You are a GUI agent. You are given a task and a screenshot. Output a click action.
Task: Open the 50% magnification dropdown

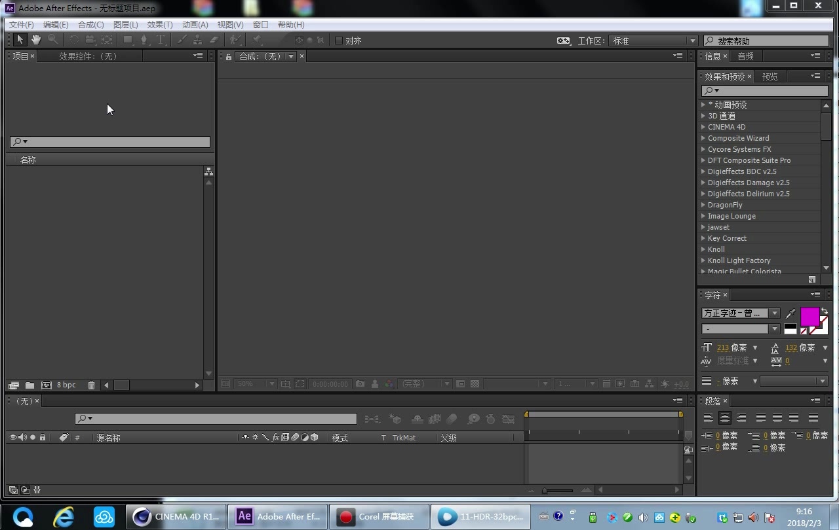tap(255, 384)
